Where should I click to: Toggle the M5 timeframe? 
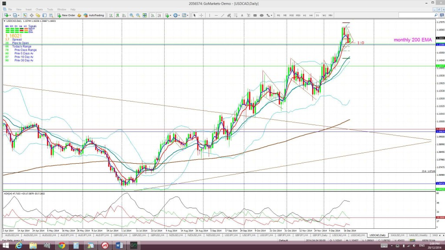tap(285, 15)
